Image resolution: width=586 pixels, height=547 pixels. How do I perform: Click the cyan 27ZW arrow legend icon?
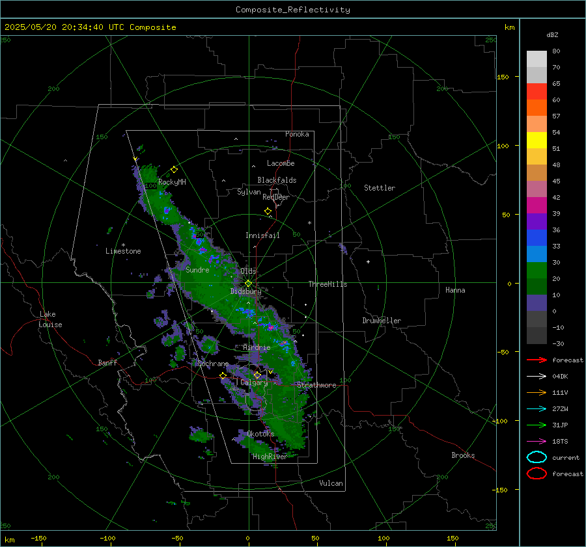coord(537,409)
